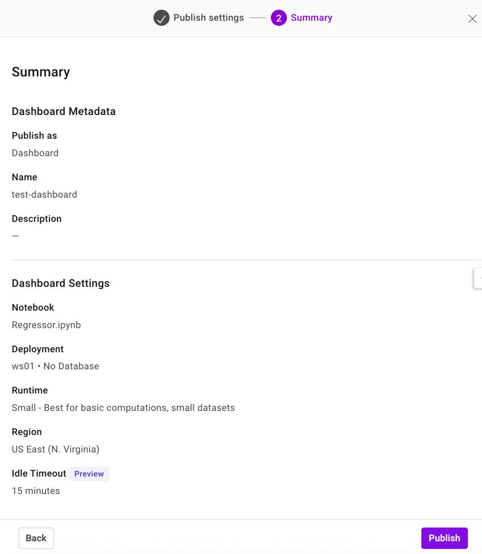Select the US East region value
The height and width of the screenshot is (554, 482).
(x=56, y=449)
